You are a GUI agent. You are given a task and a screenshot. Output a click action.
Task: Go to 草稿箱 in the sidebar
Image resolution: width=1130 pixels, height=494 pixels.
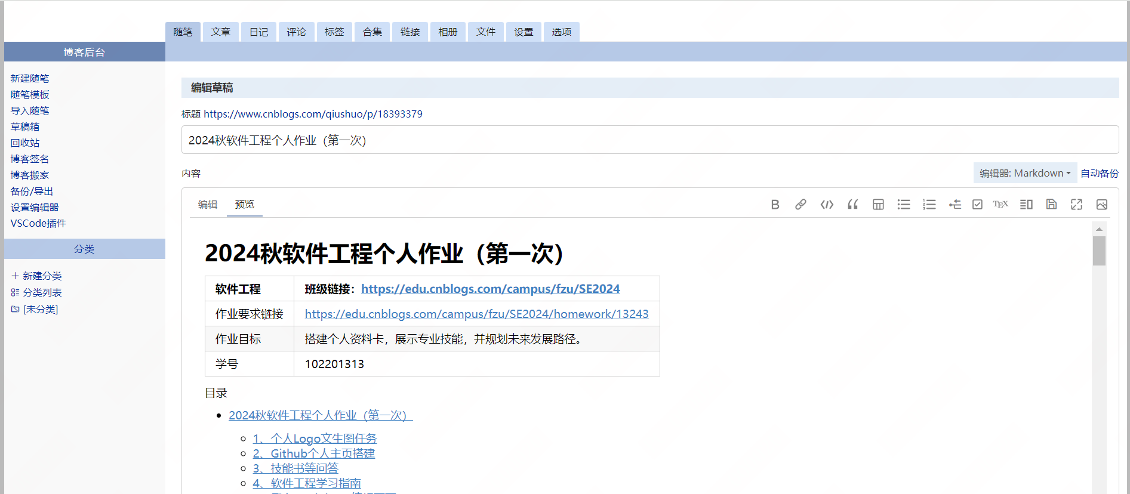click(x=25, y=126)
